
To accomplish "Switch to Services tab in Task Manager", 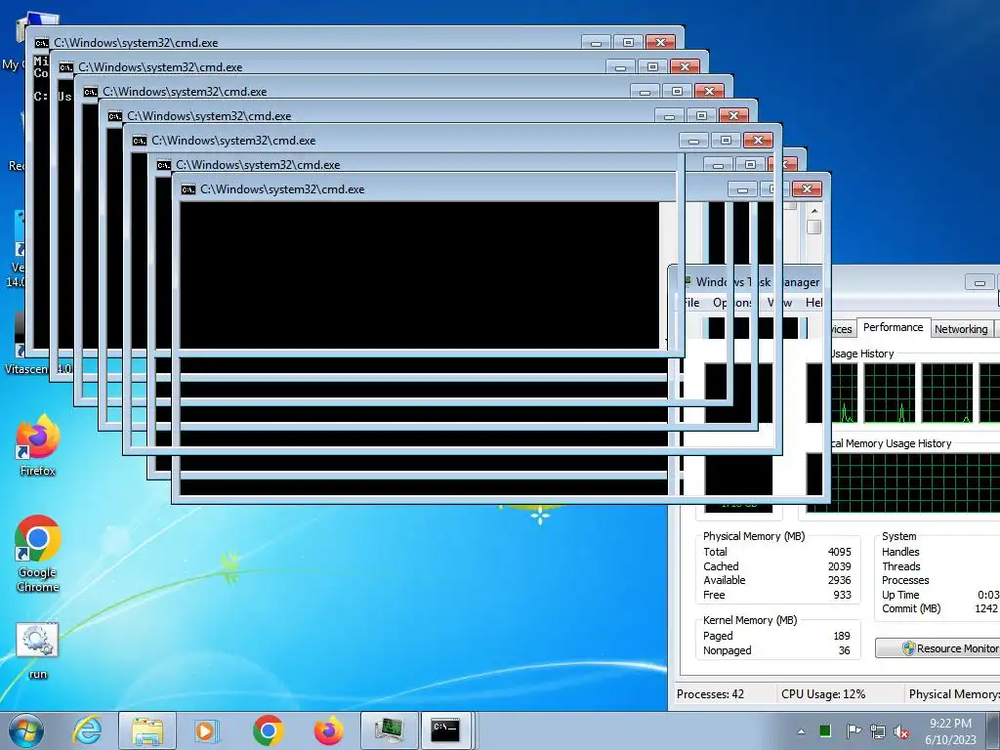I will point(842,329).
